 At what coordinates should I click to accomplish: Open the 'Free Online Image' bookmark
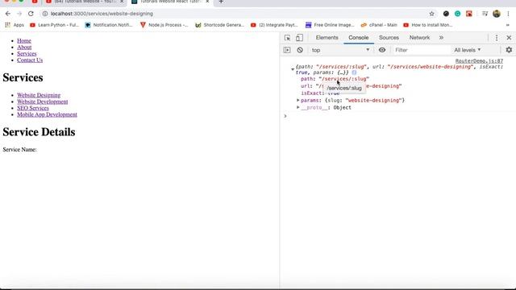click(330, 25)
